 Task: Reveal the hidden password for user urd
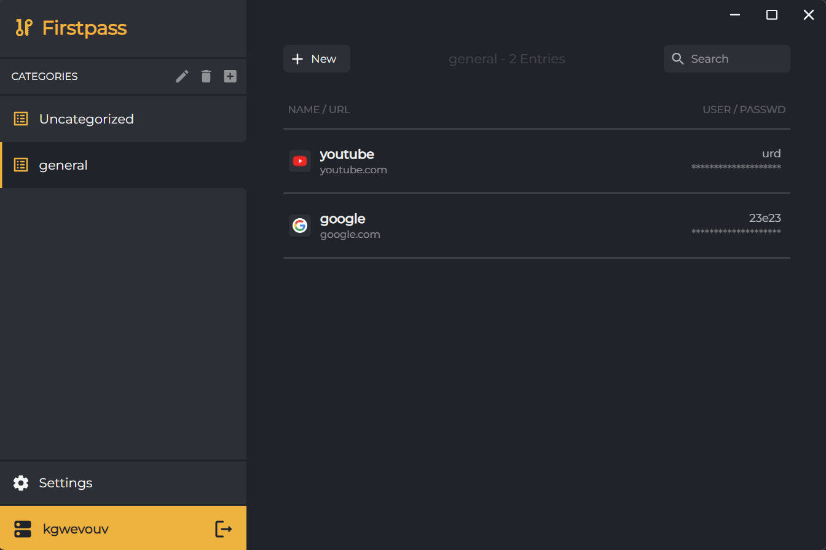(x=736, y=166)
